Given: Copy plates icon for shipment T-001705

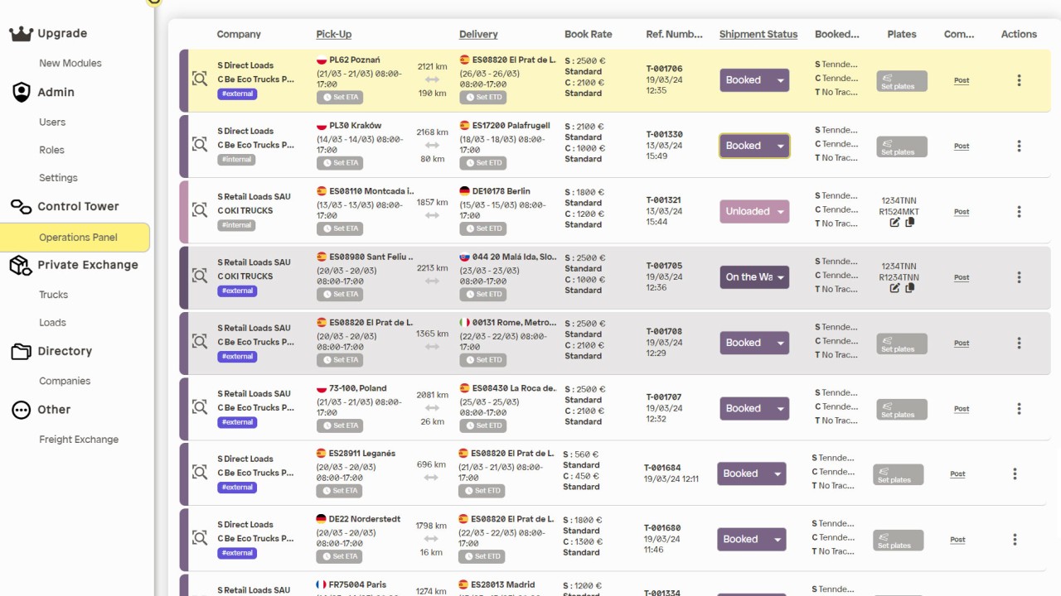Looking at the screenshot, I should coord(909,288).
